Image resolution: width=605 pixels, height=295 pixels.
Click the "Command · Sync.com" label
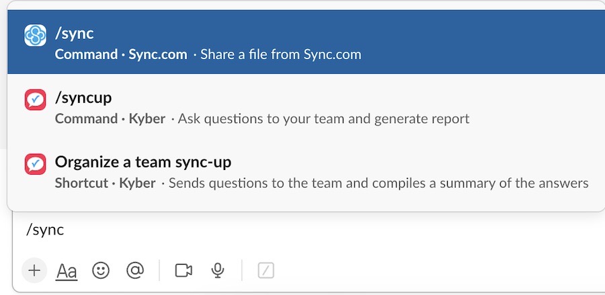tap(121, 54)
